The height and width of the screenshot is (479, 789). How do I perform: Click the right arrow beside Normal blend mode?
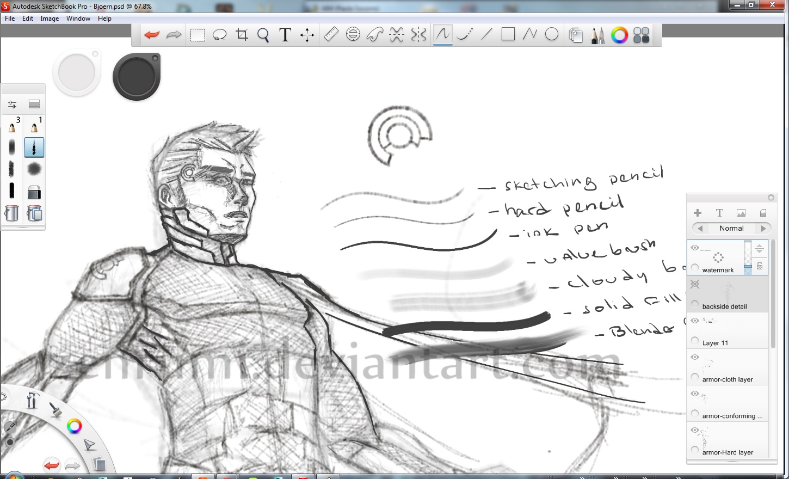coord(765,228)
